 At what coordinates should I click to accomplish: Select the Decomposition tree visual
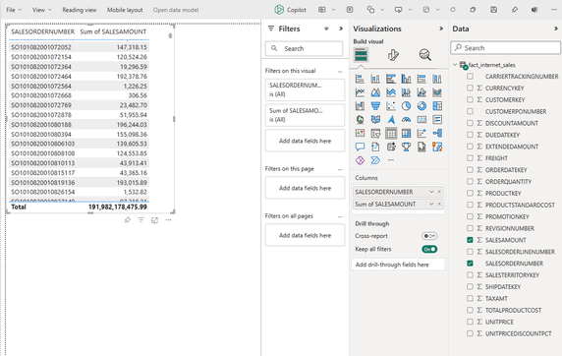point(437,133)
